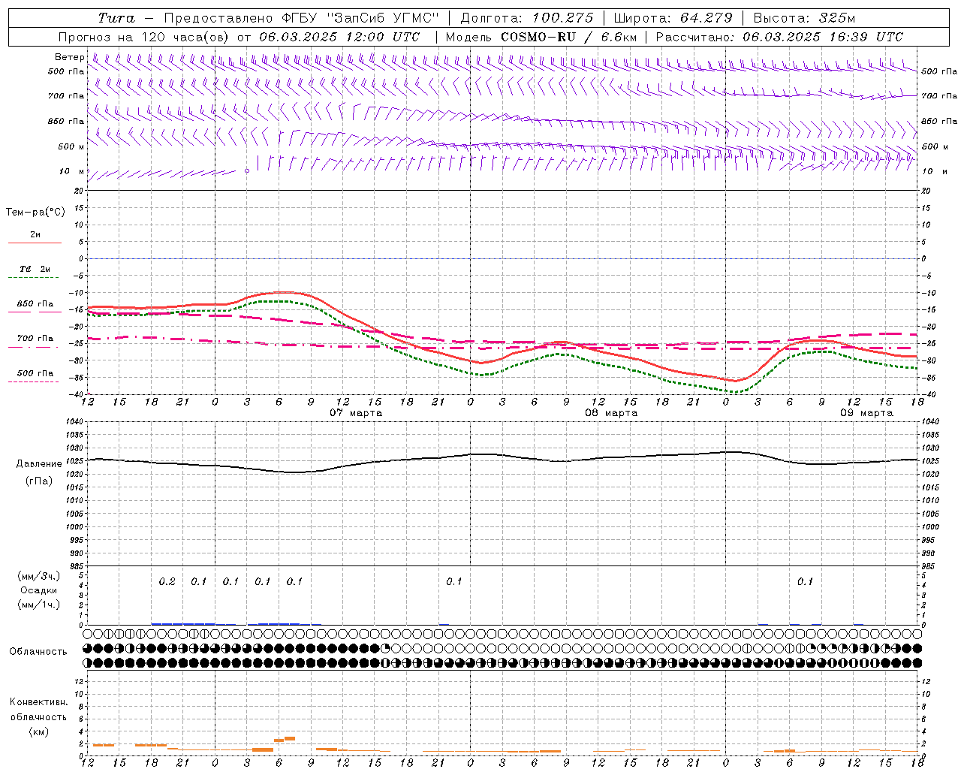The image size is (961, 769).
Task: Click the '09 марта' date label
Action: [x=866, y=413]
